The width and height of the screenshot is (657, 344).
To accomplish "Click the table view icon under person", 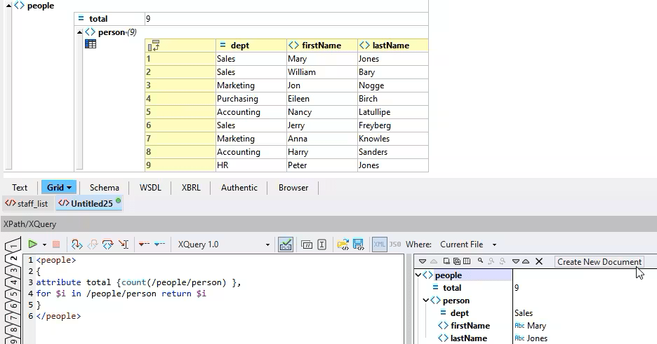I will tap(91, 44).
